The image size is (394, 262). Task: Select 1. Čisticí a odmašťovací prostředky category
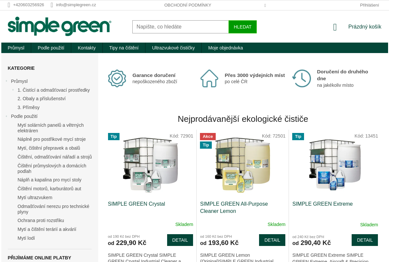(54, 90)
